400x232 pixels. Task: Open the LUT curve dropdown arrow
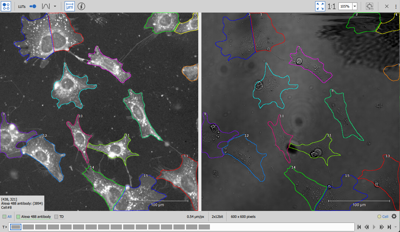pos(55,6)
